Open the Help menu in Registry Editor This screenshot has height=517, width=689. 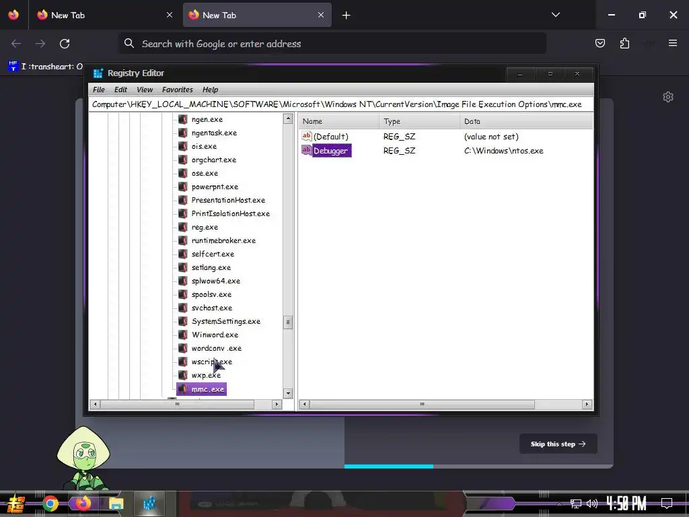[x=210, y=90]
